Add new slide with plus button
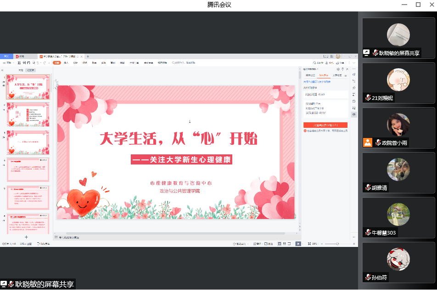This screenshot has height=290, width=437. pyautogui.click(x=26, y=237)
